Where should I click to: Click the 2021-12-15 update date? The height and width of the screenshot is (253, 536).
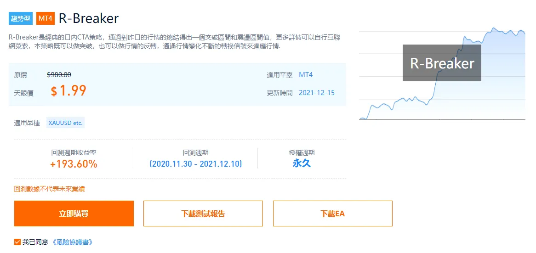pos(317,93)
